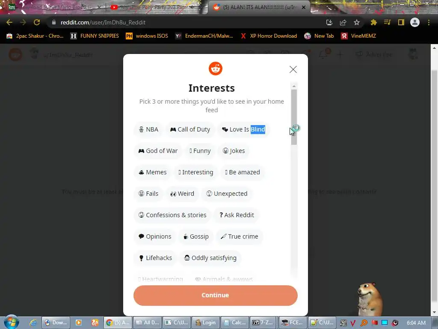Close the Interests dialog

coord(293,69)
